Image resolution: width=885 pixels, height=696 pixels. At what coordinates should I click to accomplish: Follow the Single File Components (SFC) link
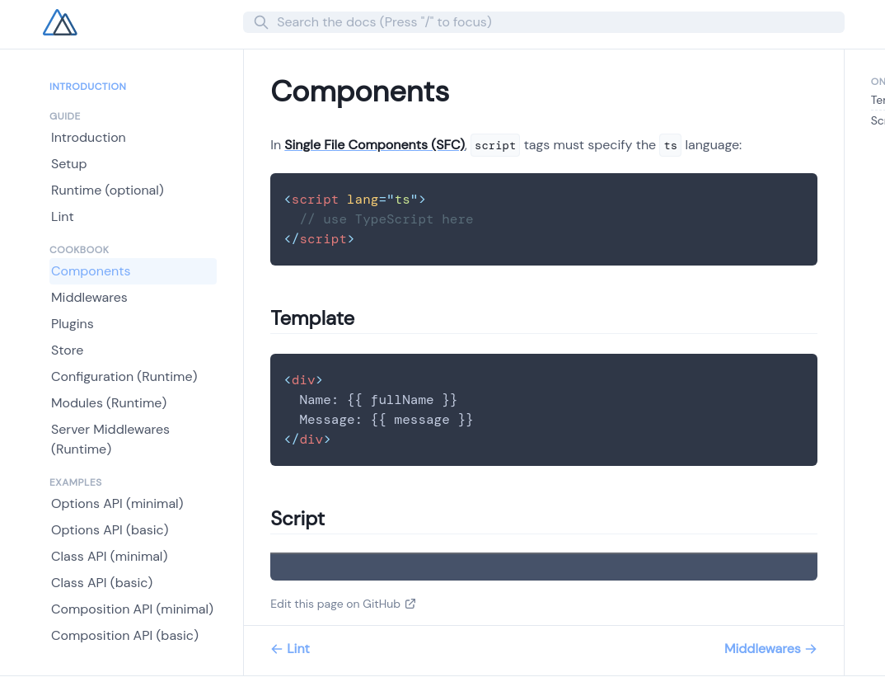click(375, 145)
